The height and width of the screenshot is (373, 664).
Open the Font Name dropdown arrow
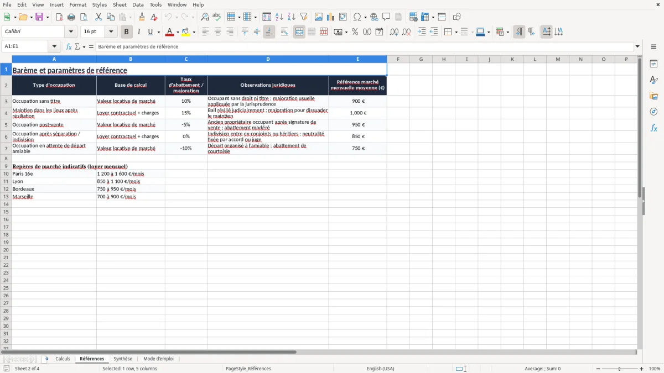click(71, 32)
